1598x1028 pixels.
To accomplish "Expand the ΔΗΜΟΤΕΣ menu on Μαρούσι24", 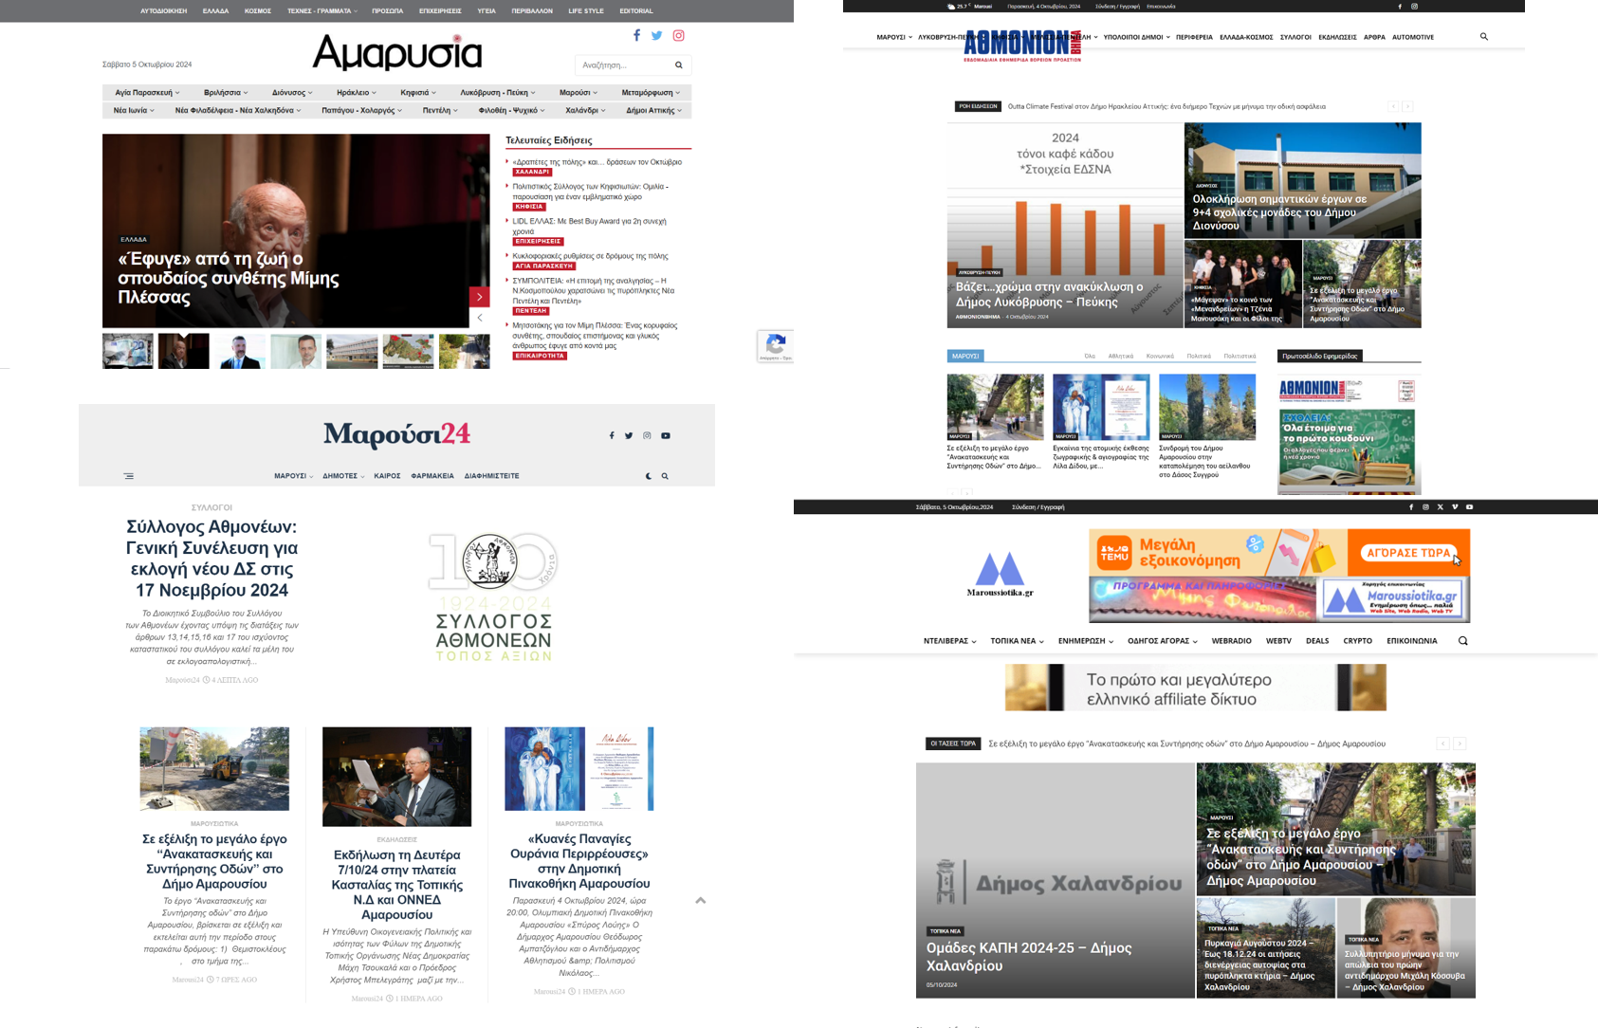I will click(x=342, y=476).
